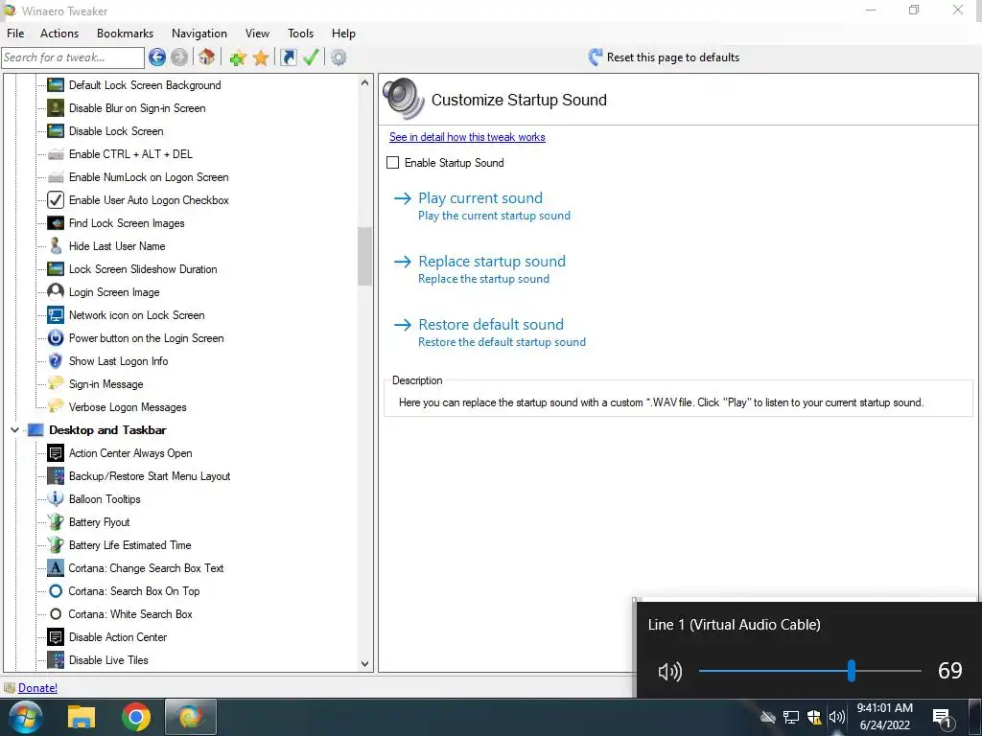This screenshot has height=736, width=982.
Task: Click the greyed Forward navigation arrow
Action: [179, 57]
